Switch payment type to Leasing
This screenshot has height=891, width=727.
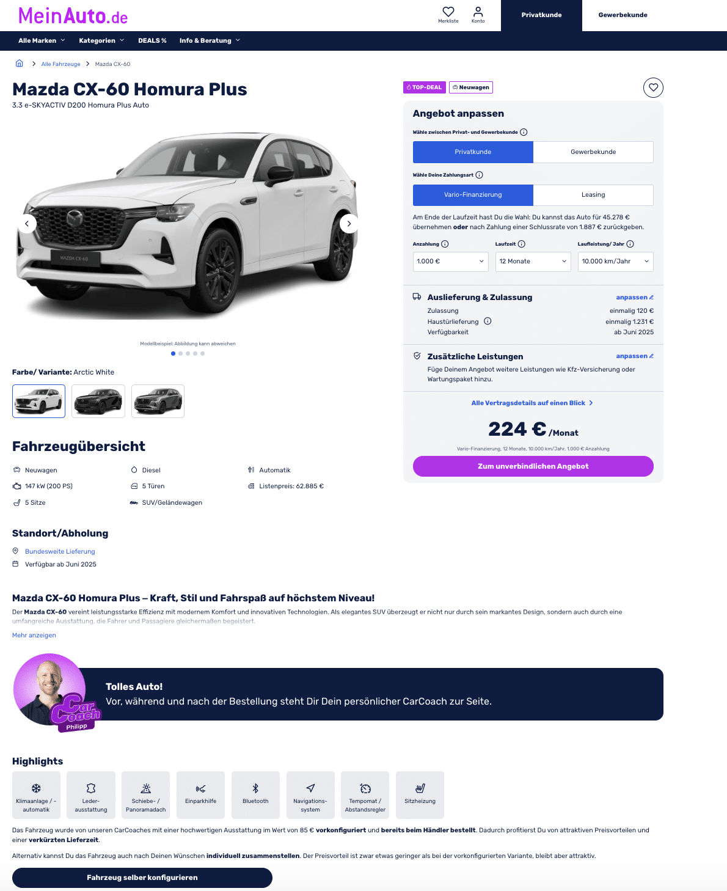click(x=593, y=195)
